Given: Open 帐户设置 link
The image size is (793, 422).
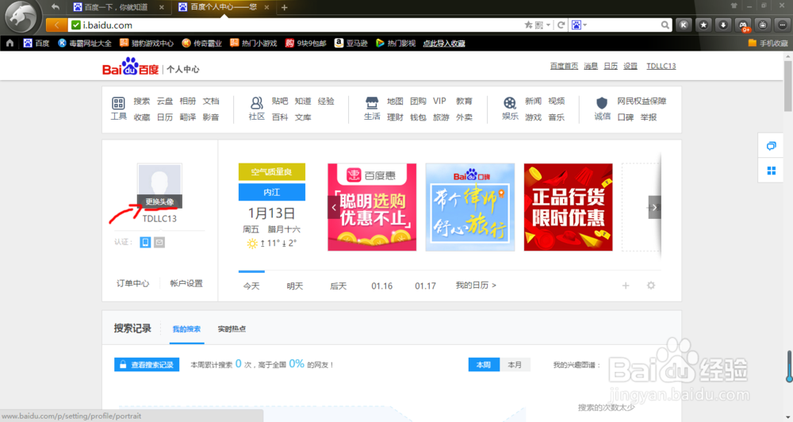Looking at the screenshot, I should (x=186, y=283).
